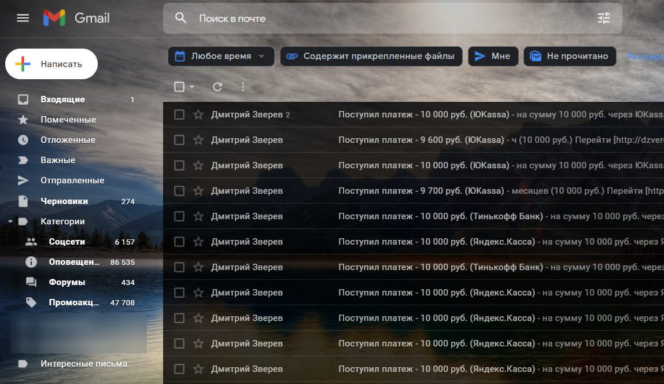
Task: Open the three-dot more actions menu
Action: [x=243, y=87]
